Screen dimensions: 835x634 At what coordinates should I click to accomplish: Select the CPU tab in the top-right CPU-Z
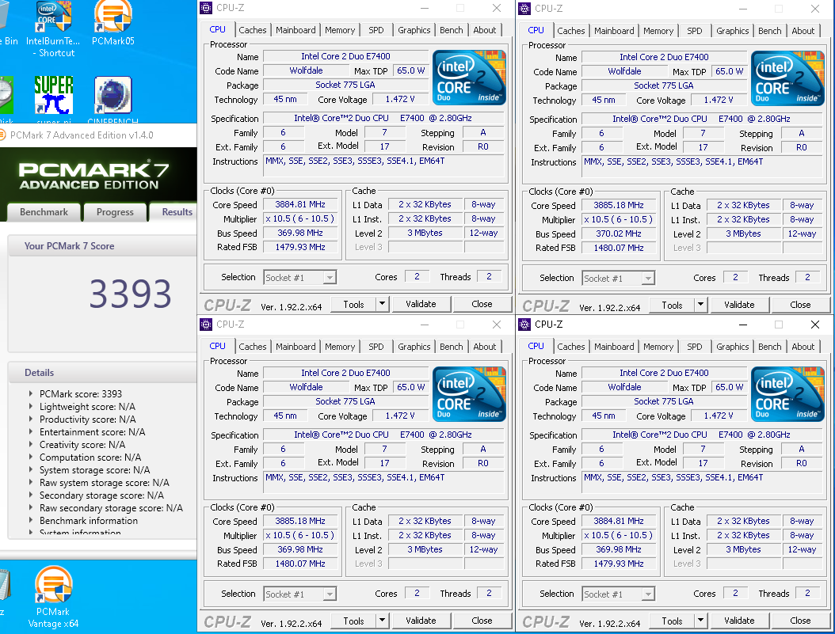(x=536, y=30)
